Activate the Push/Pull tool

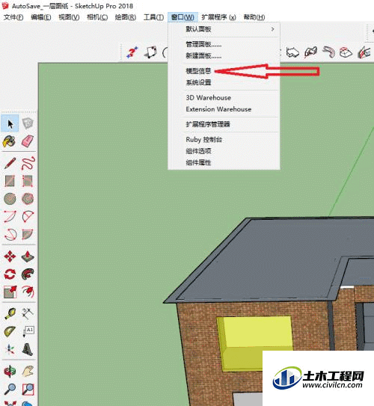click(x=28, y=256)
